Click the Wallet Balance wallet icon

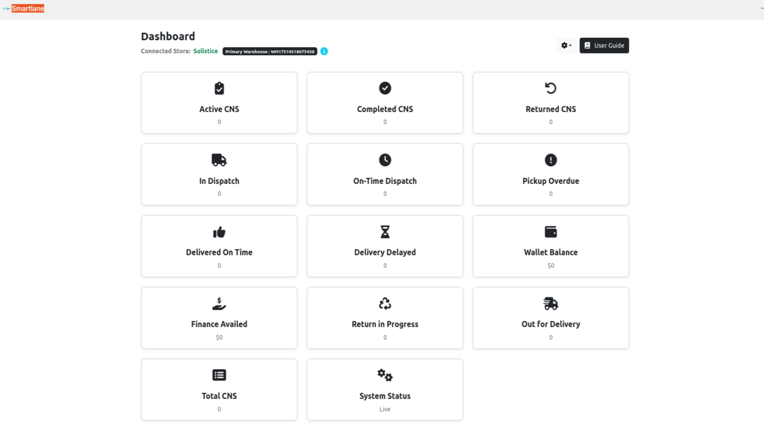[x=551, y=232]
